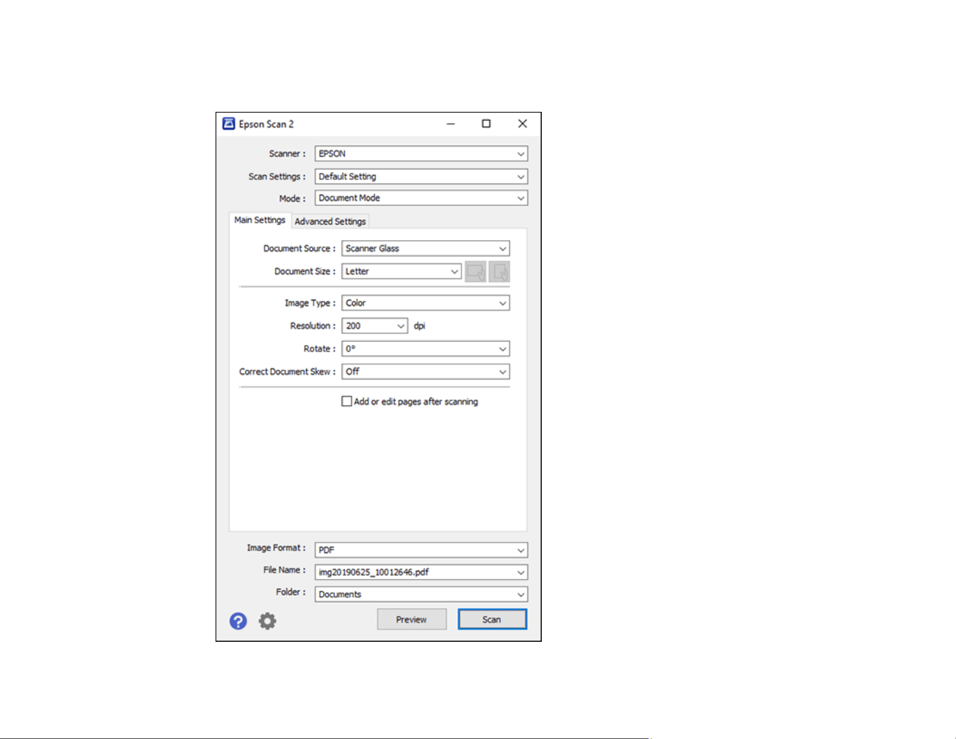Click the "Mode :" label
Screen dimensions: 956x739
point(292,199)
